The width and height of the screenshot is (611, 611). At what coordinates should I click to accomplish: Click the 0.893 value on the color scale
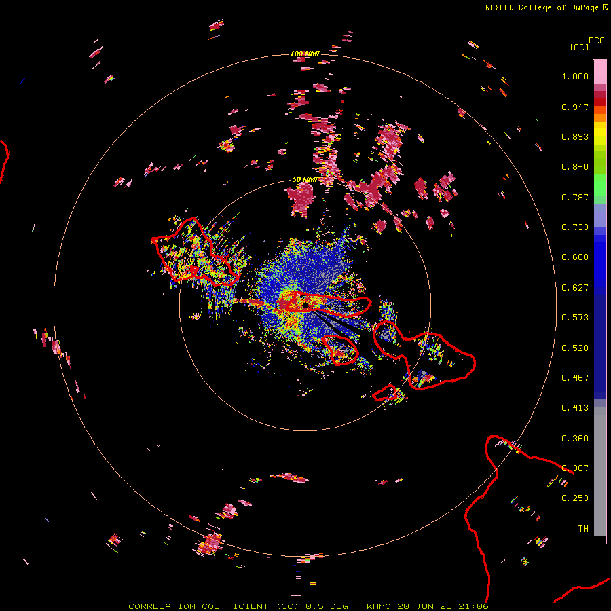pos(575,136)
